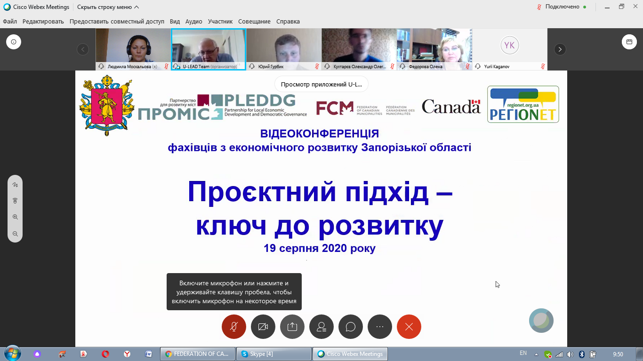Image resolution: width=643 pixels, height=361 pixels.
Task: Open the Совещание menu
Action: (x=254, y=21)
